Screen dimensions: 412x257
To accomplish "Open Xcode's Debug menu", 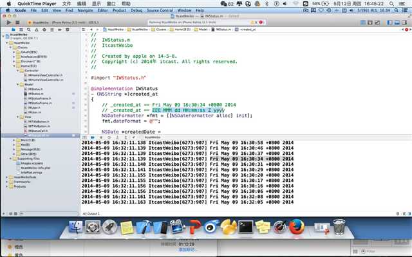I will 136,10.
